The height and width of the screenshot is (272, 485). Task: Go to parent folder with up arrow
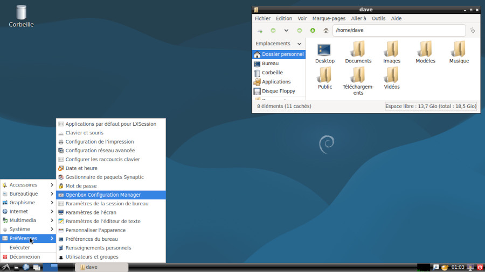pyautogui.click(x=313, y=31)
